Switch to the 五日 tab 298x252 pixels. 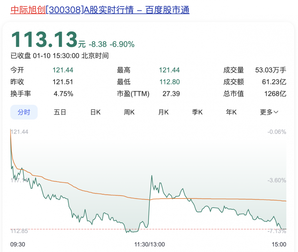tap(60, 112)
